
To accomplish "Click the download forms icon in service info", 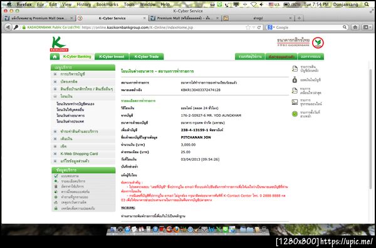I will click(x=56, y=191).
